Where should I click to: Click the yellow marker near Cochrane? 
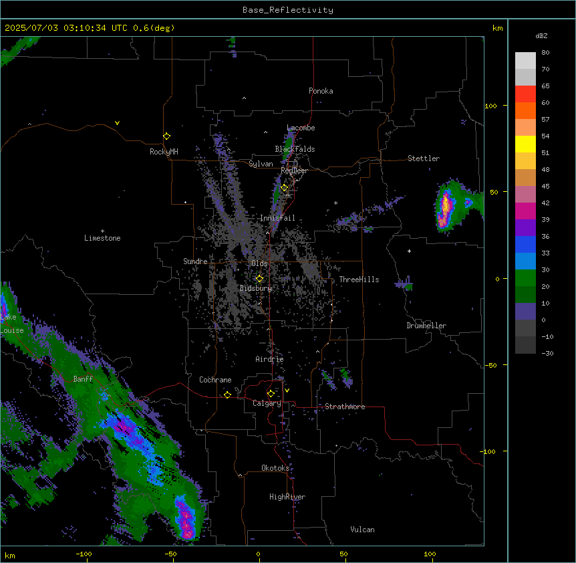[x=227, y=395]
